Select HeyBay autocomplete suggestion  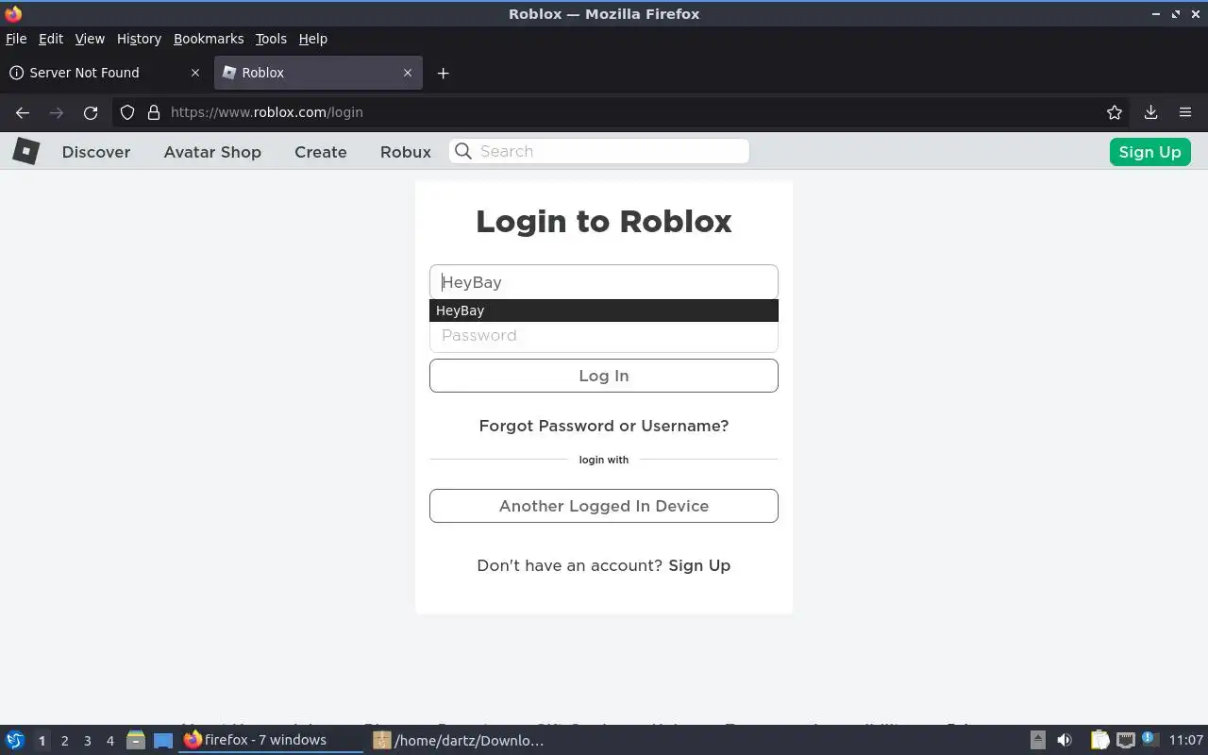click(604, 310)
